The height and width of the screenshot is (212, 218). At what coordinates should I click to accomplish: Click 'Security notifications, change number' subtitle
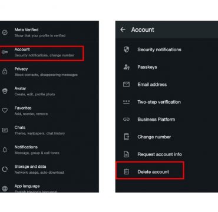(44, 55)
